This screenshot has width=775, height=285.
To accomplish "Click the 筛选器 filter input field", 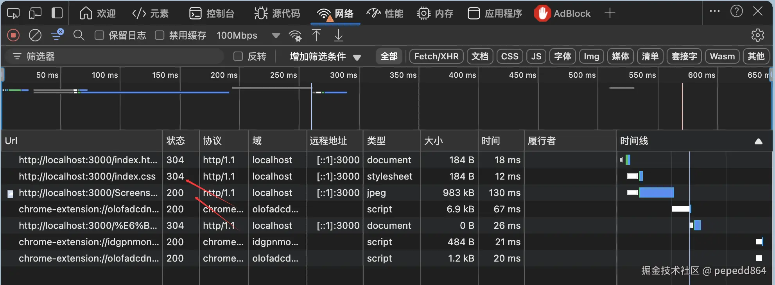I will point(117,57).
